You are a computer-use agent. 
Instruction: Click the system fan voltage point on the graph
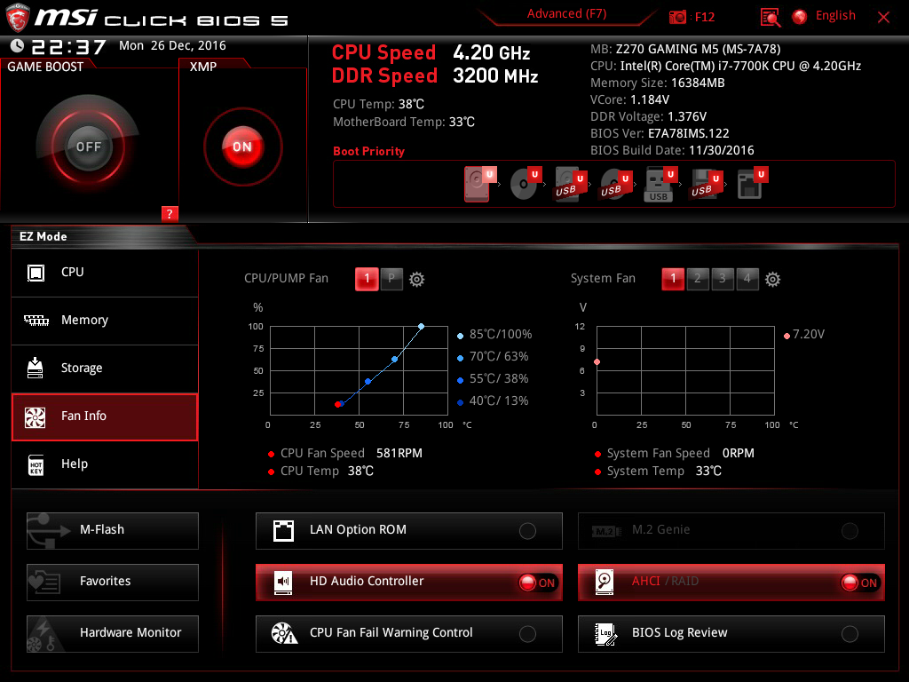tap(597, 362)
